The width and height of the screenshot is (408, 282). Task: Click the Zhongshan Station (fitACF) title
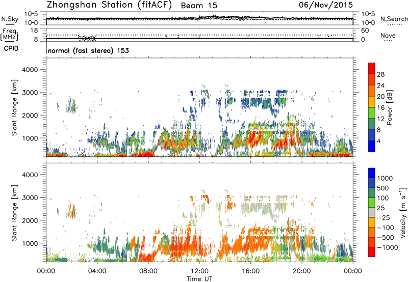pos(110,5)
